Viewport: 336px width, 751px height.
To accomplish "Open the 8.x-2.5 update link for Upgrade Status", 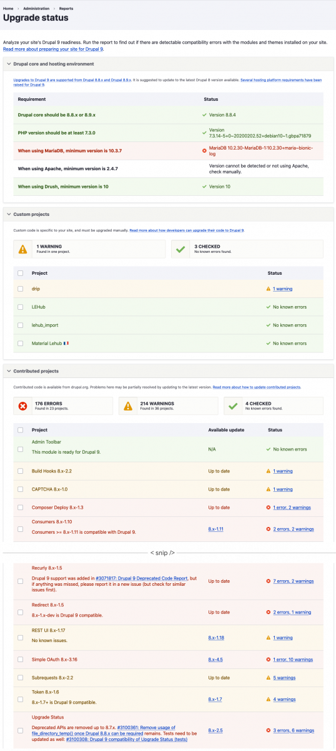I will tap(215, 730).
